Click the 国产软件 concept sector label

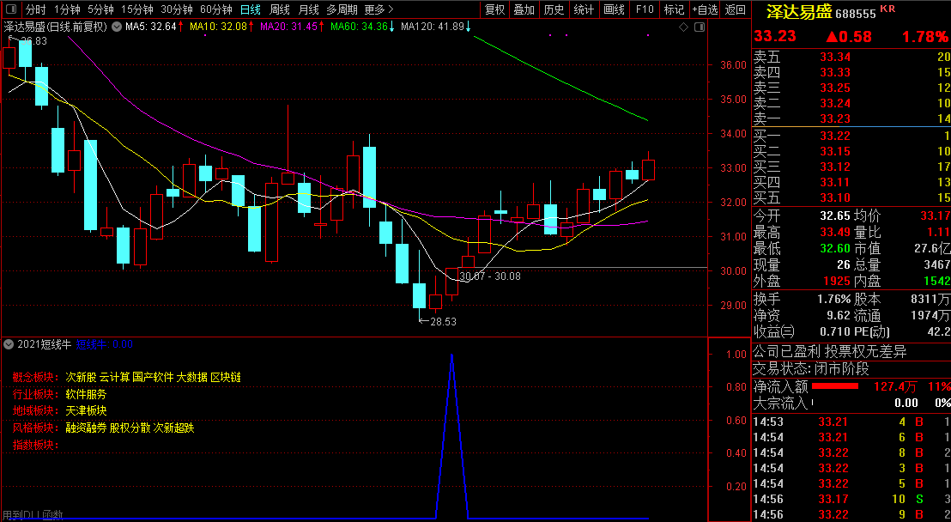pyautogui.click(x=153, y=378)
